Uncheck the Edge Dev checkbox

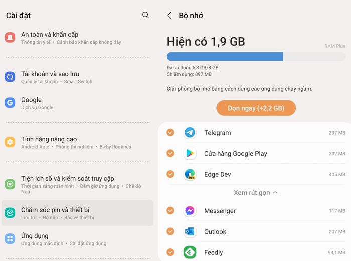[170, 174]
